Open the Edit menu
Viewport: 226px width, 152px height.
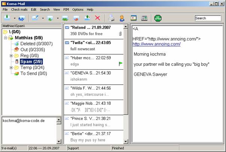(34, 9)
